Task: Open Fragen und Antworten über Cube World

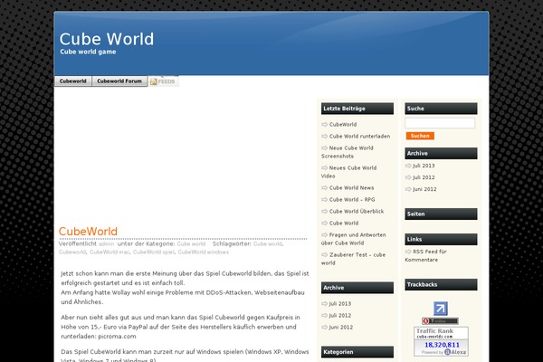Action: [x=354, y=239]
